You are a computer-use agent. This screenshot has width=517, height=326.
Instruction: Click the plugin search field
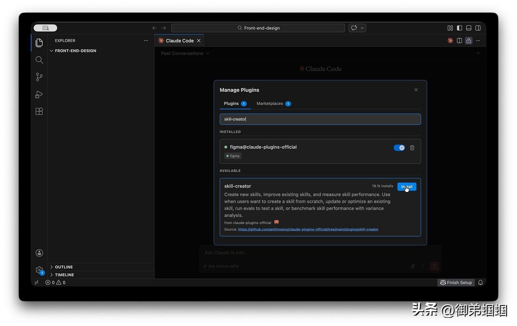tap(320, 119)
